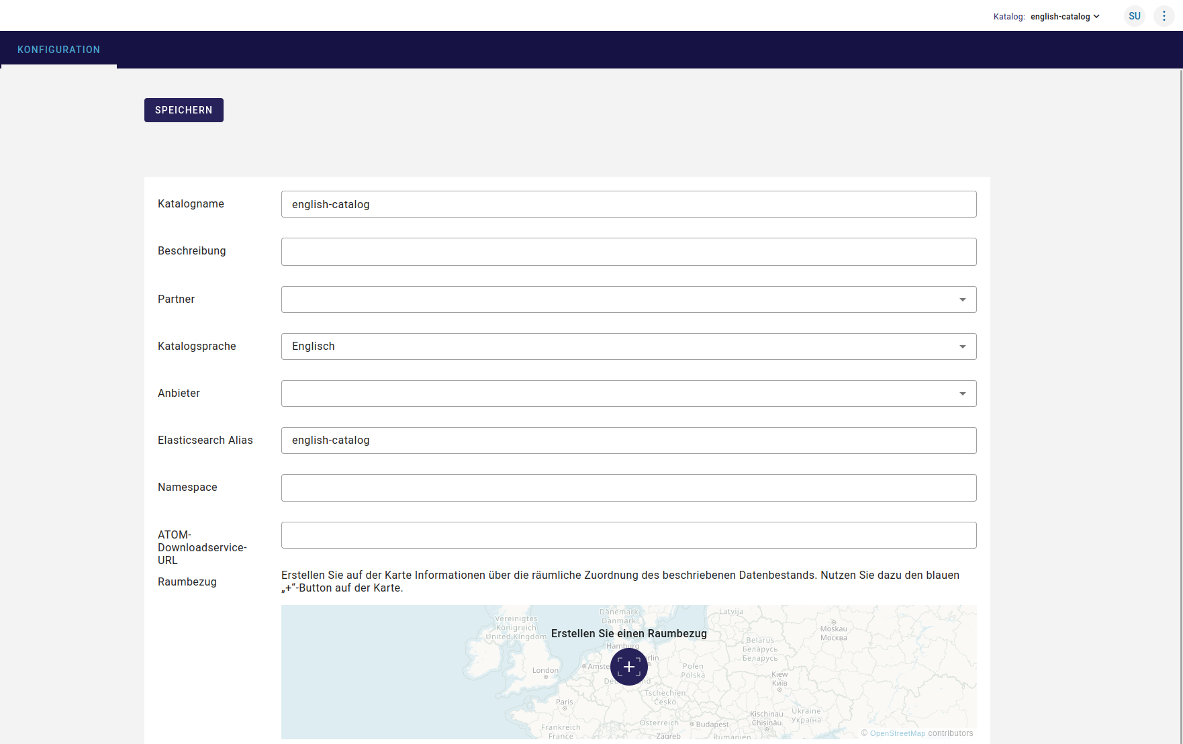Expand the Partner dropdown arrow

[962, 299]
